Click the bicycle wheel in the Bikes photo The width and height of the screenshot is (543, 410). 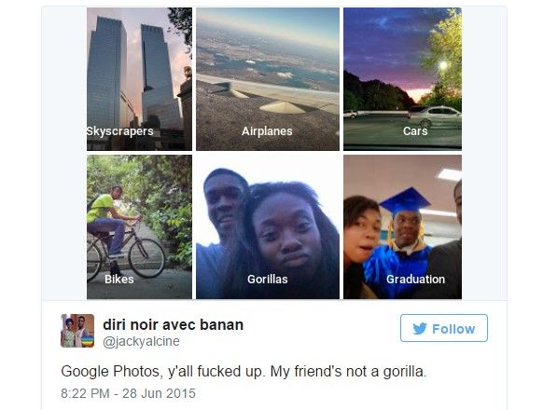tap(146, 258)
